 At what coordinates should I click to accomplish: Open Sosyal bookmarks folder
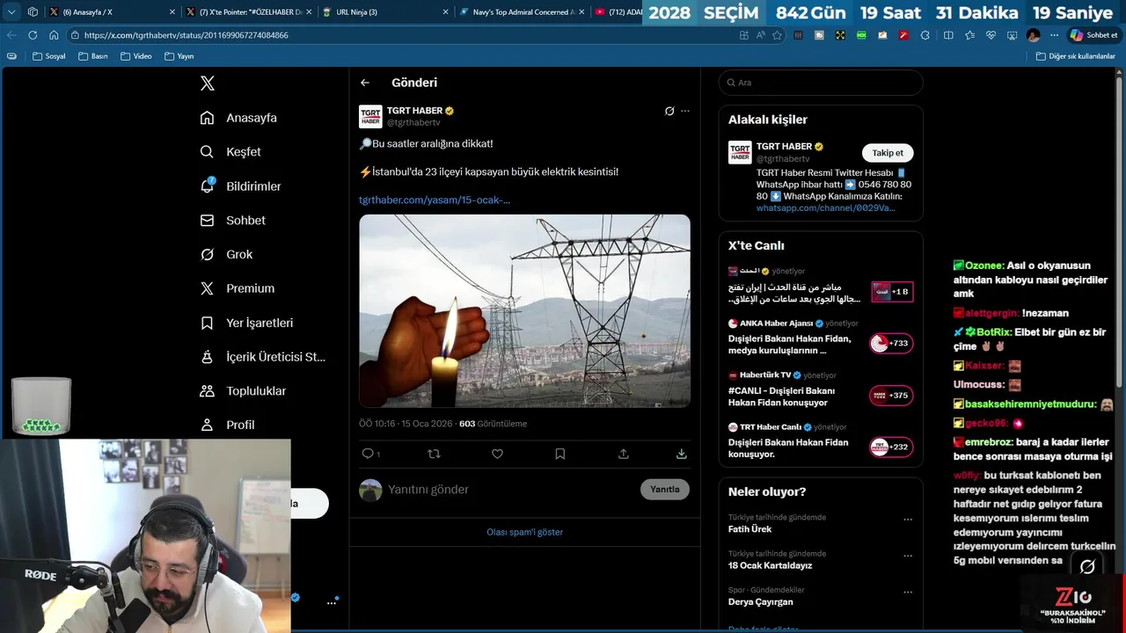coord(49,56)
